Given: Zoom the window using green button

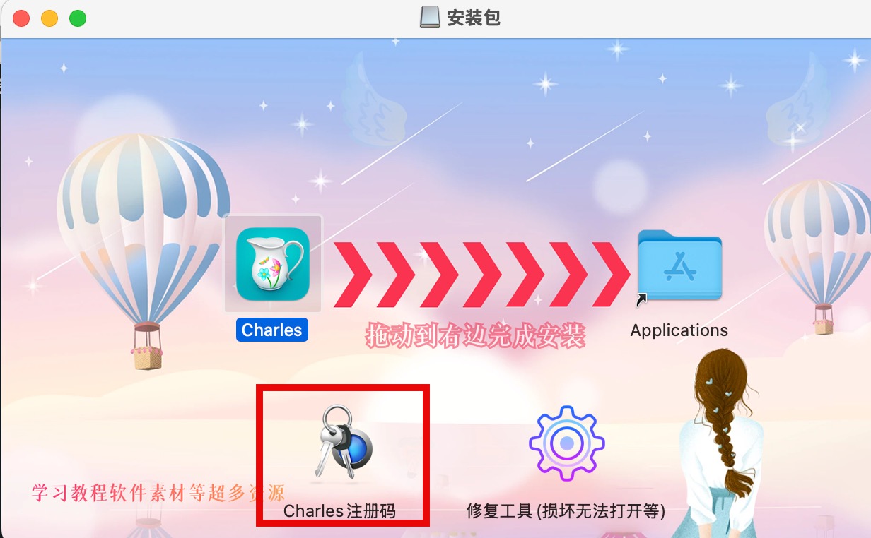Looking at the screenshot, I should [x=78, y=18].
